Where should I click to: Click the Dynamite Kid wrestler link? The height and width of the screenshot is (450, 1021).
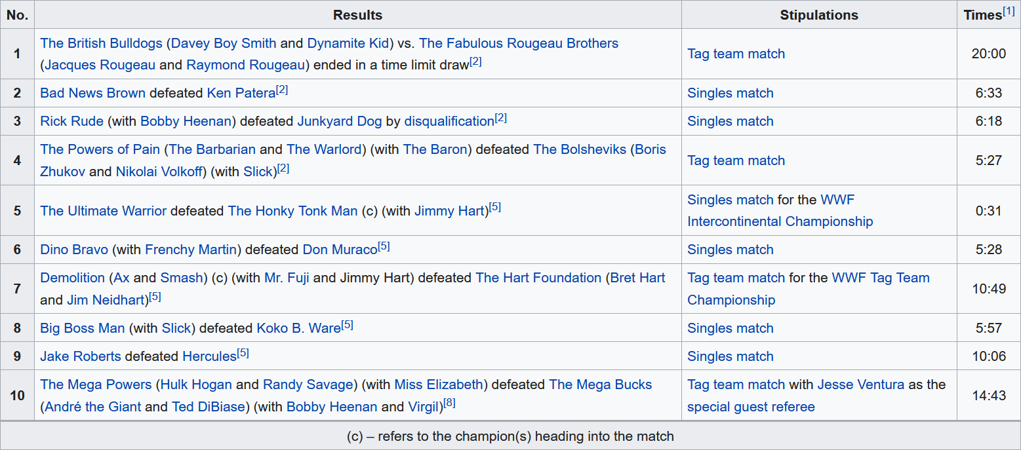pos(348,43)
